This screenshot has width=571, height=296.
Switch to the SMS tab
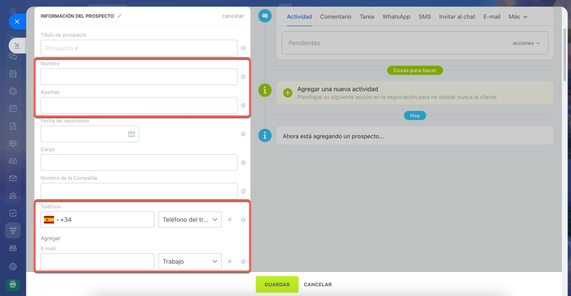click(425, 16)
